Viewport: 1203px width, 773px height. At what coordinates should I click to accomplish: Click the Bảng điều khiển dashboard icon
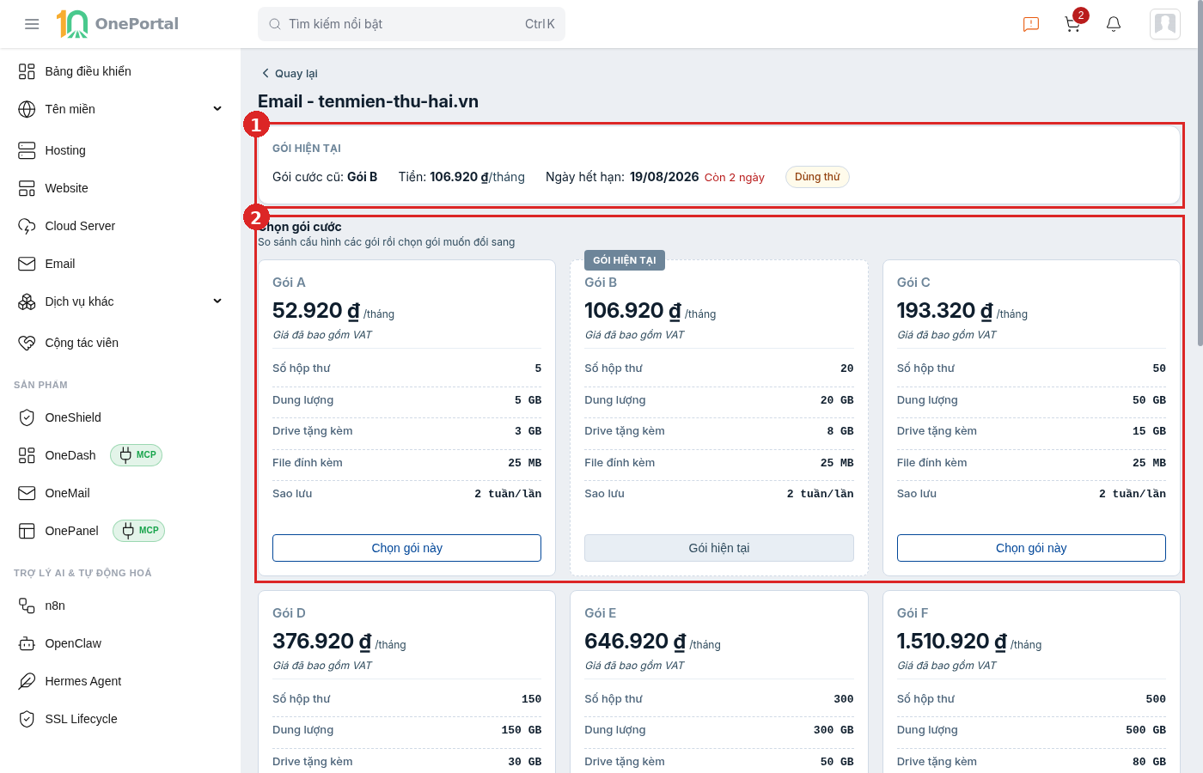(27, 71)
